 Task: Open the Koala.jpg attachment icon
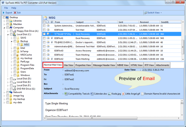coord(110,94)
